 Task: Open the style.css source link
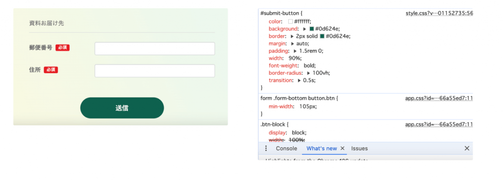(x=439, y=13)
